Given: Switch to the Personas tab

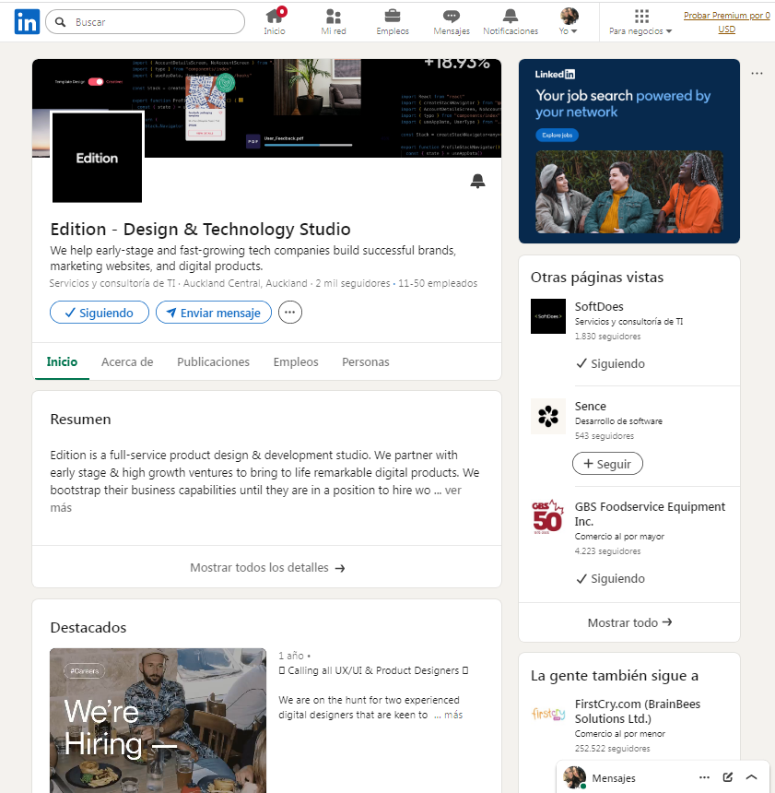Looking at the screenshot, I should (x=366, y=362).
